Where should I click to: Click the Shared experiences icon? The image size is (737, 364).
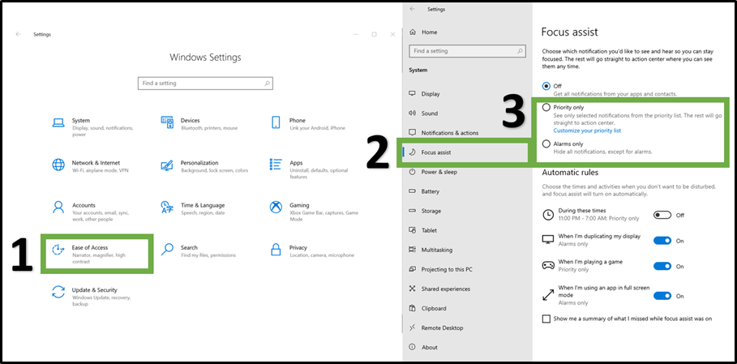click(413, 289)
